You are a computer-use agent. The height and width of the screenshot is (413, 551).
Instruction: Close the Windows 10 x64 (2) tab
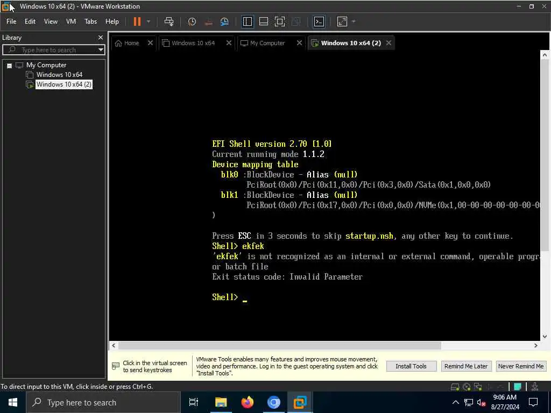[x=388, y=42]
